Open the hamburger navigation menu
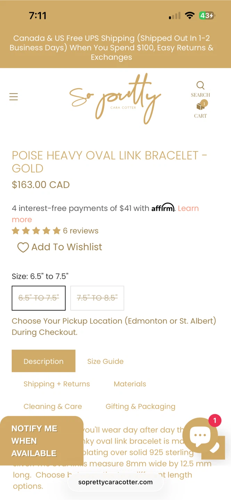The height and width of the screenshot is (500, 231). click(14, 97)
